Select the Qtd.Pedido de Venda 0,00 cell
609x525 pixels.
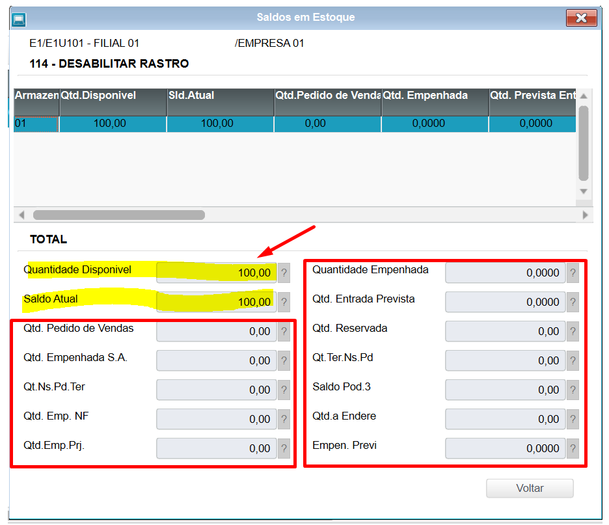pyautogui.click(x=328, y=124)
